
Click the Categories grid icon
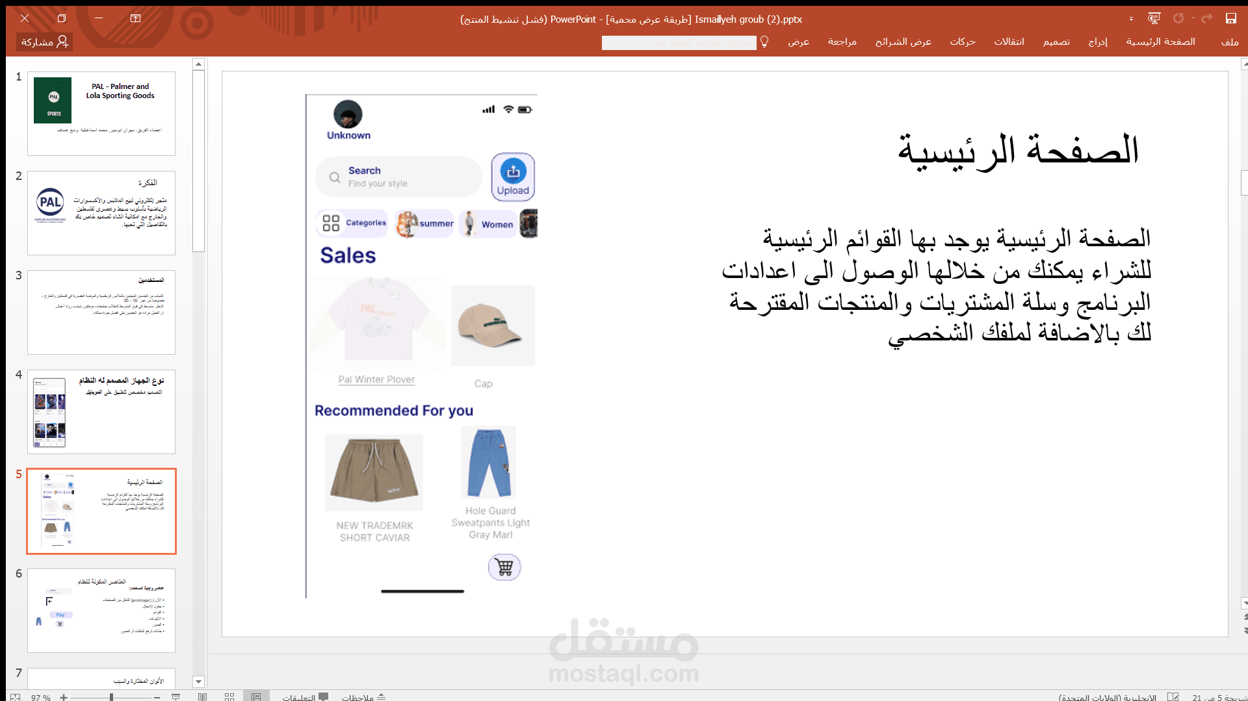[x=331, y=223]
